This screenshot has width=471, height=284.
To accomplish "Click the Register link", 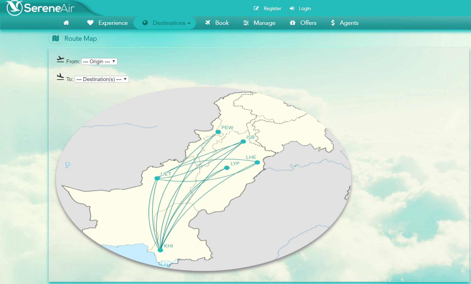I will click(x=272, y=8).
